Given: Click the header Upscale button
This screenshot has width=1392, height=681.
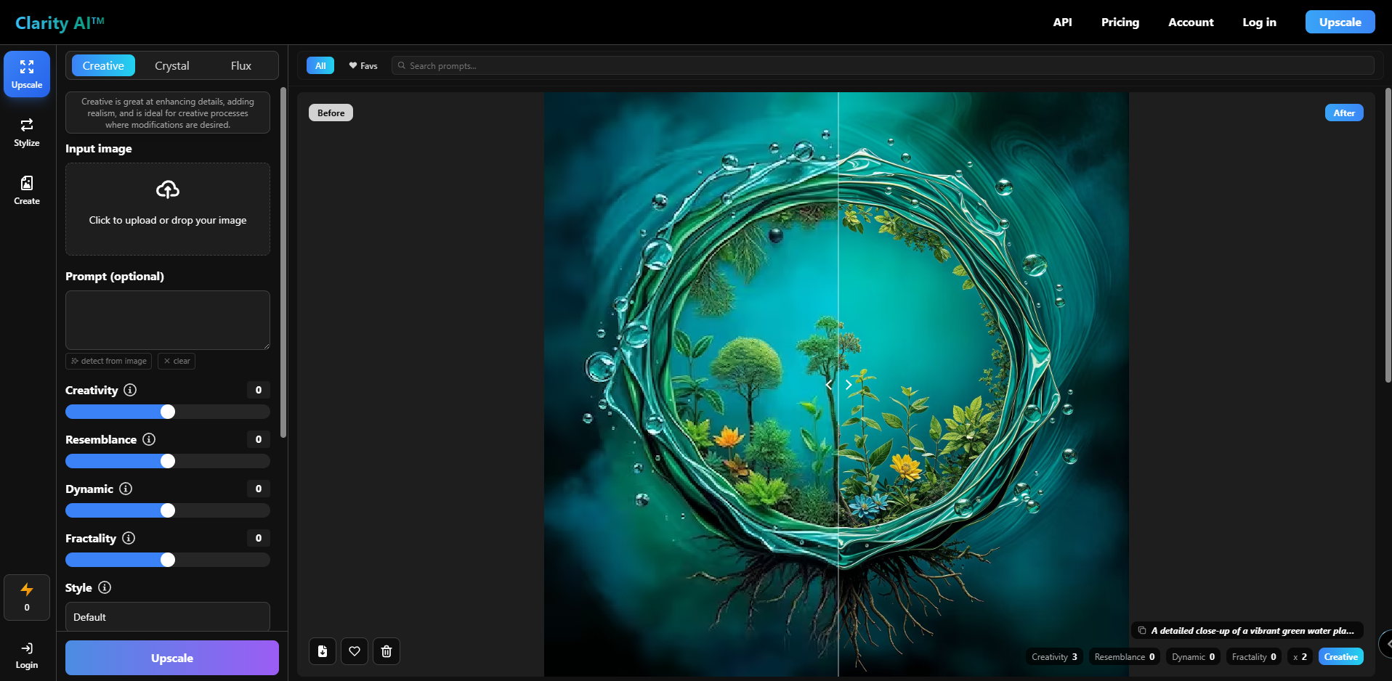Looking at the screenshot, I should [x=1340, y=22].
